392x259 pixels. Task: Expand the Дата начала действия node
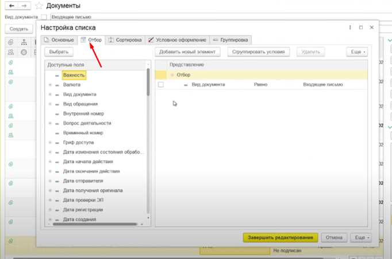click(50, 162)
